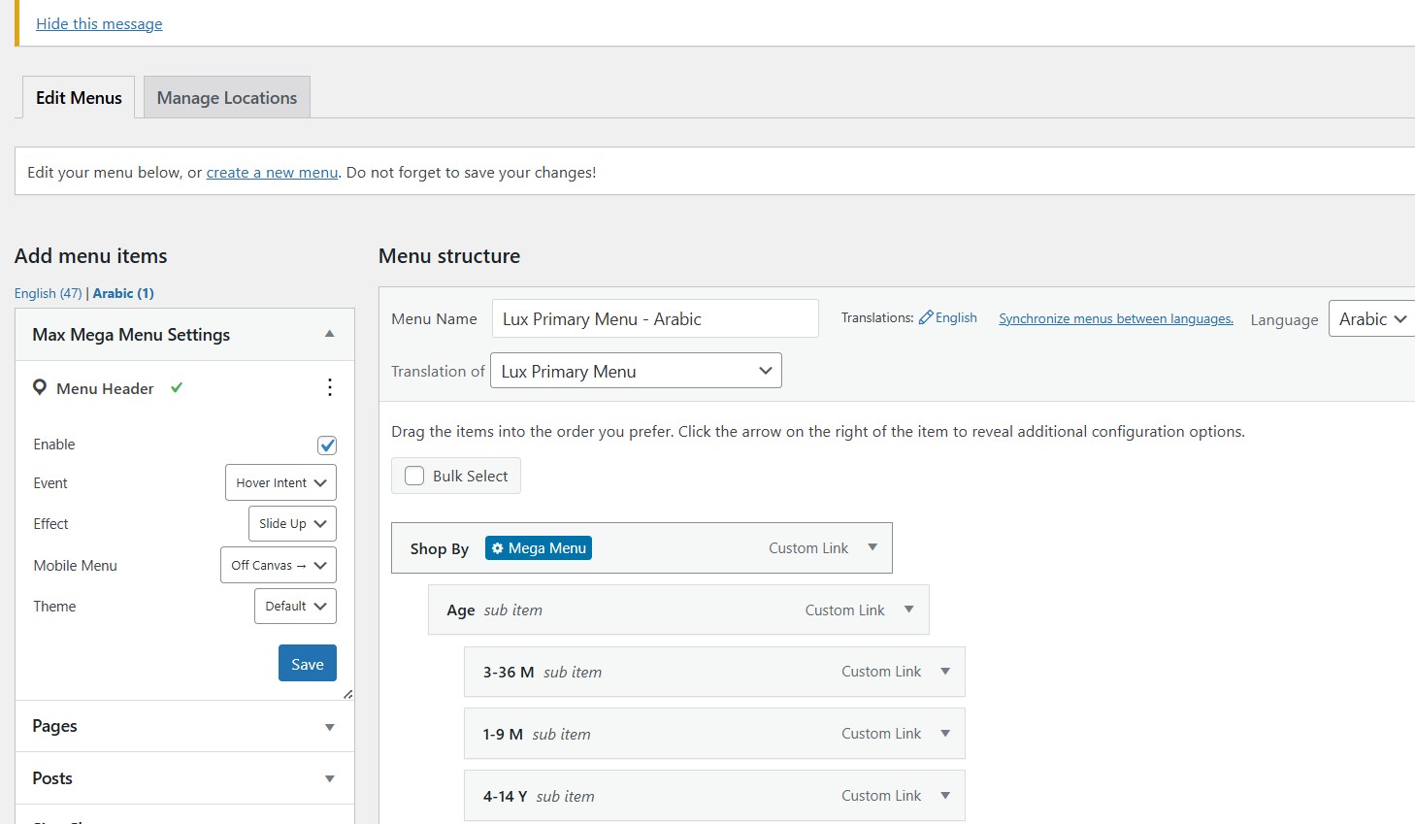Expand the Age sub item arrow
This screenshot has width=1415, height=824.
[909, 610]
